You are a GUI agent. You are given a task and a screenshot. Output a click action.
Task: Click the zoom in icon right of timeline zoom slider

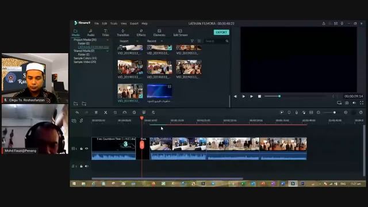346,113
